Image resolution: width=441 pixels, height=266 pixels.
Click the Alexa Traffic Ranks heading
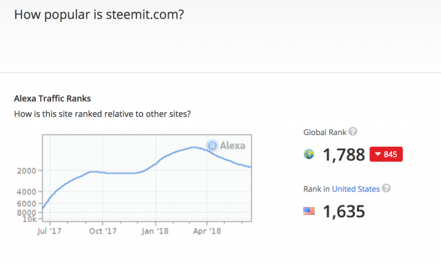point(52,99)
